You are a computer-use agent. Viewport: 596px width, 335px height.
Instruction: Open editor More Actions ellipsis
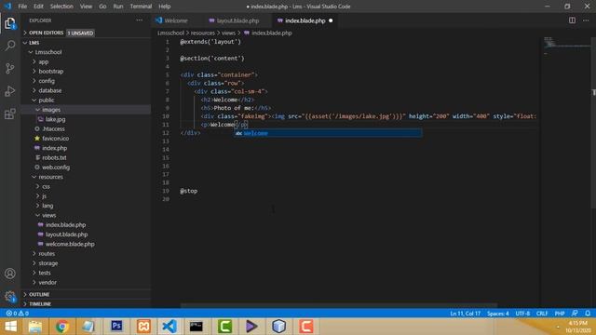(586, 20)
